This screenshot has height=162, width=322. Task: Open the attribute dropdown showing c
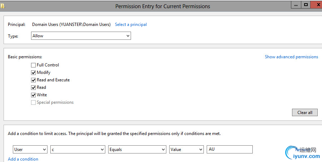[x=78, y=150]
